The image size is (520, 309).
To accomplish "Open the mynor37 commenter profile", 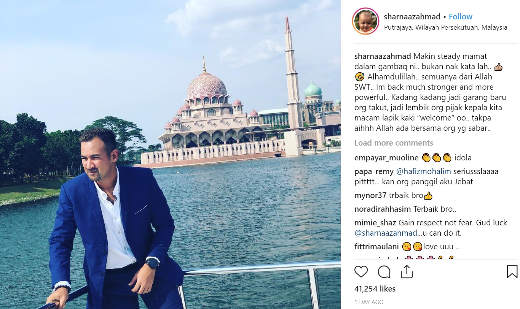I will [370, 196].
